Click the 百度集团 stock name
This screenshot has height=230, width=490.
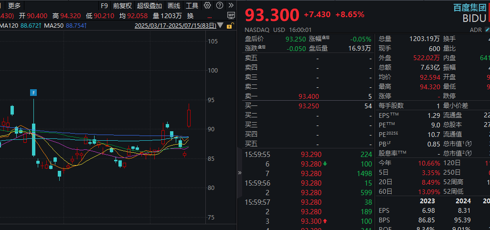tap(469, 8)
